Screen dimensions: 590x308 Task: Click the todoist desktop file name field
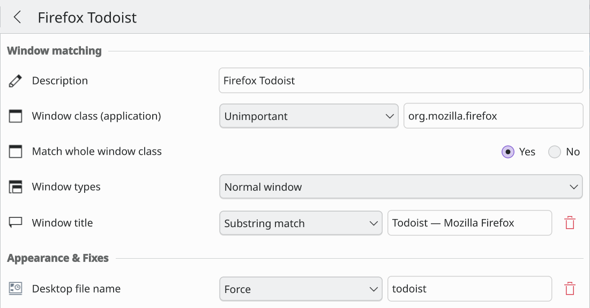(x=469, y=289)
